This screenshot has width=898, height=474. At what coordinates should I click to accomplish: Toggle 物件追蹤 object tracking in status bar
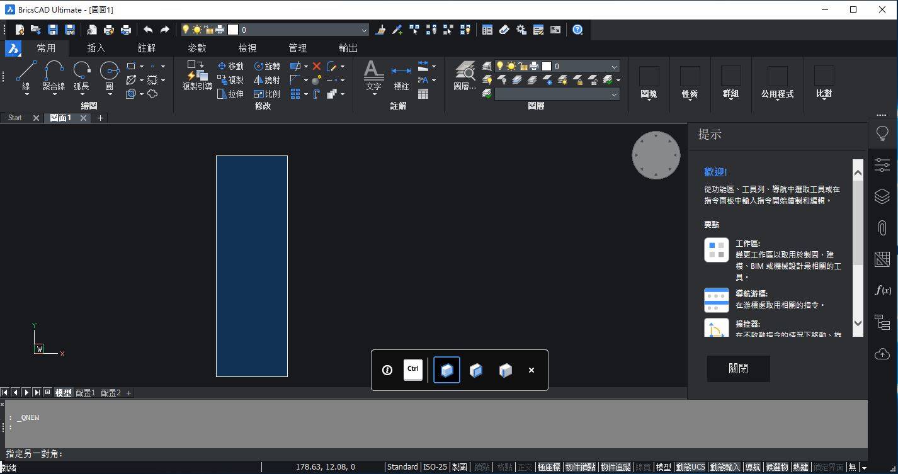[x=615, y=467]
